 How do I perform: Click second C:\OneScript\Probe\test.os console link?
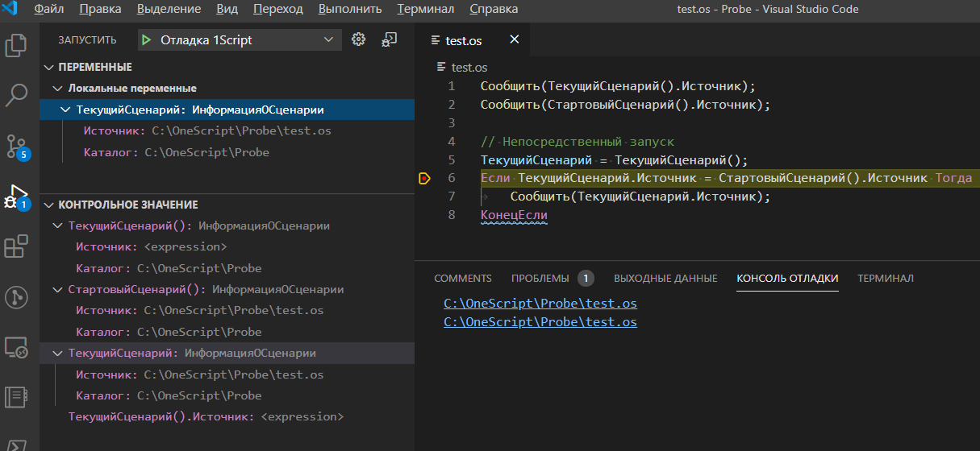[540, 322]
